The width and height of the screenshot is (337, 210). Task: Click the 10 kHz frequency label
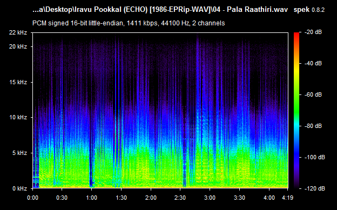tap(18, 117)
